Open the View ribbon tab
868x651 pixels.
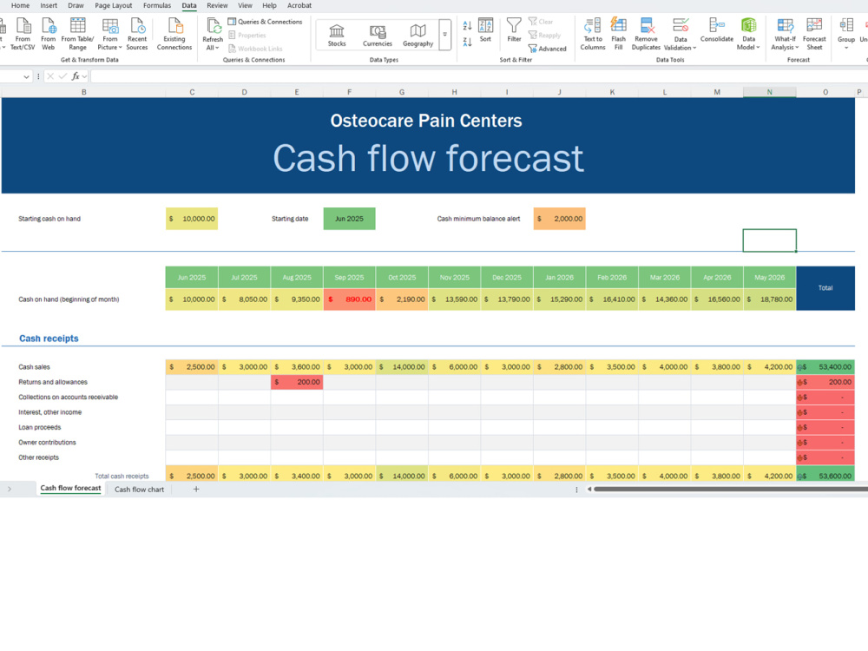coord(246,5)
